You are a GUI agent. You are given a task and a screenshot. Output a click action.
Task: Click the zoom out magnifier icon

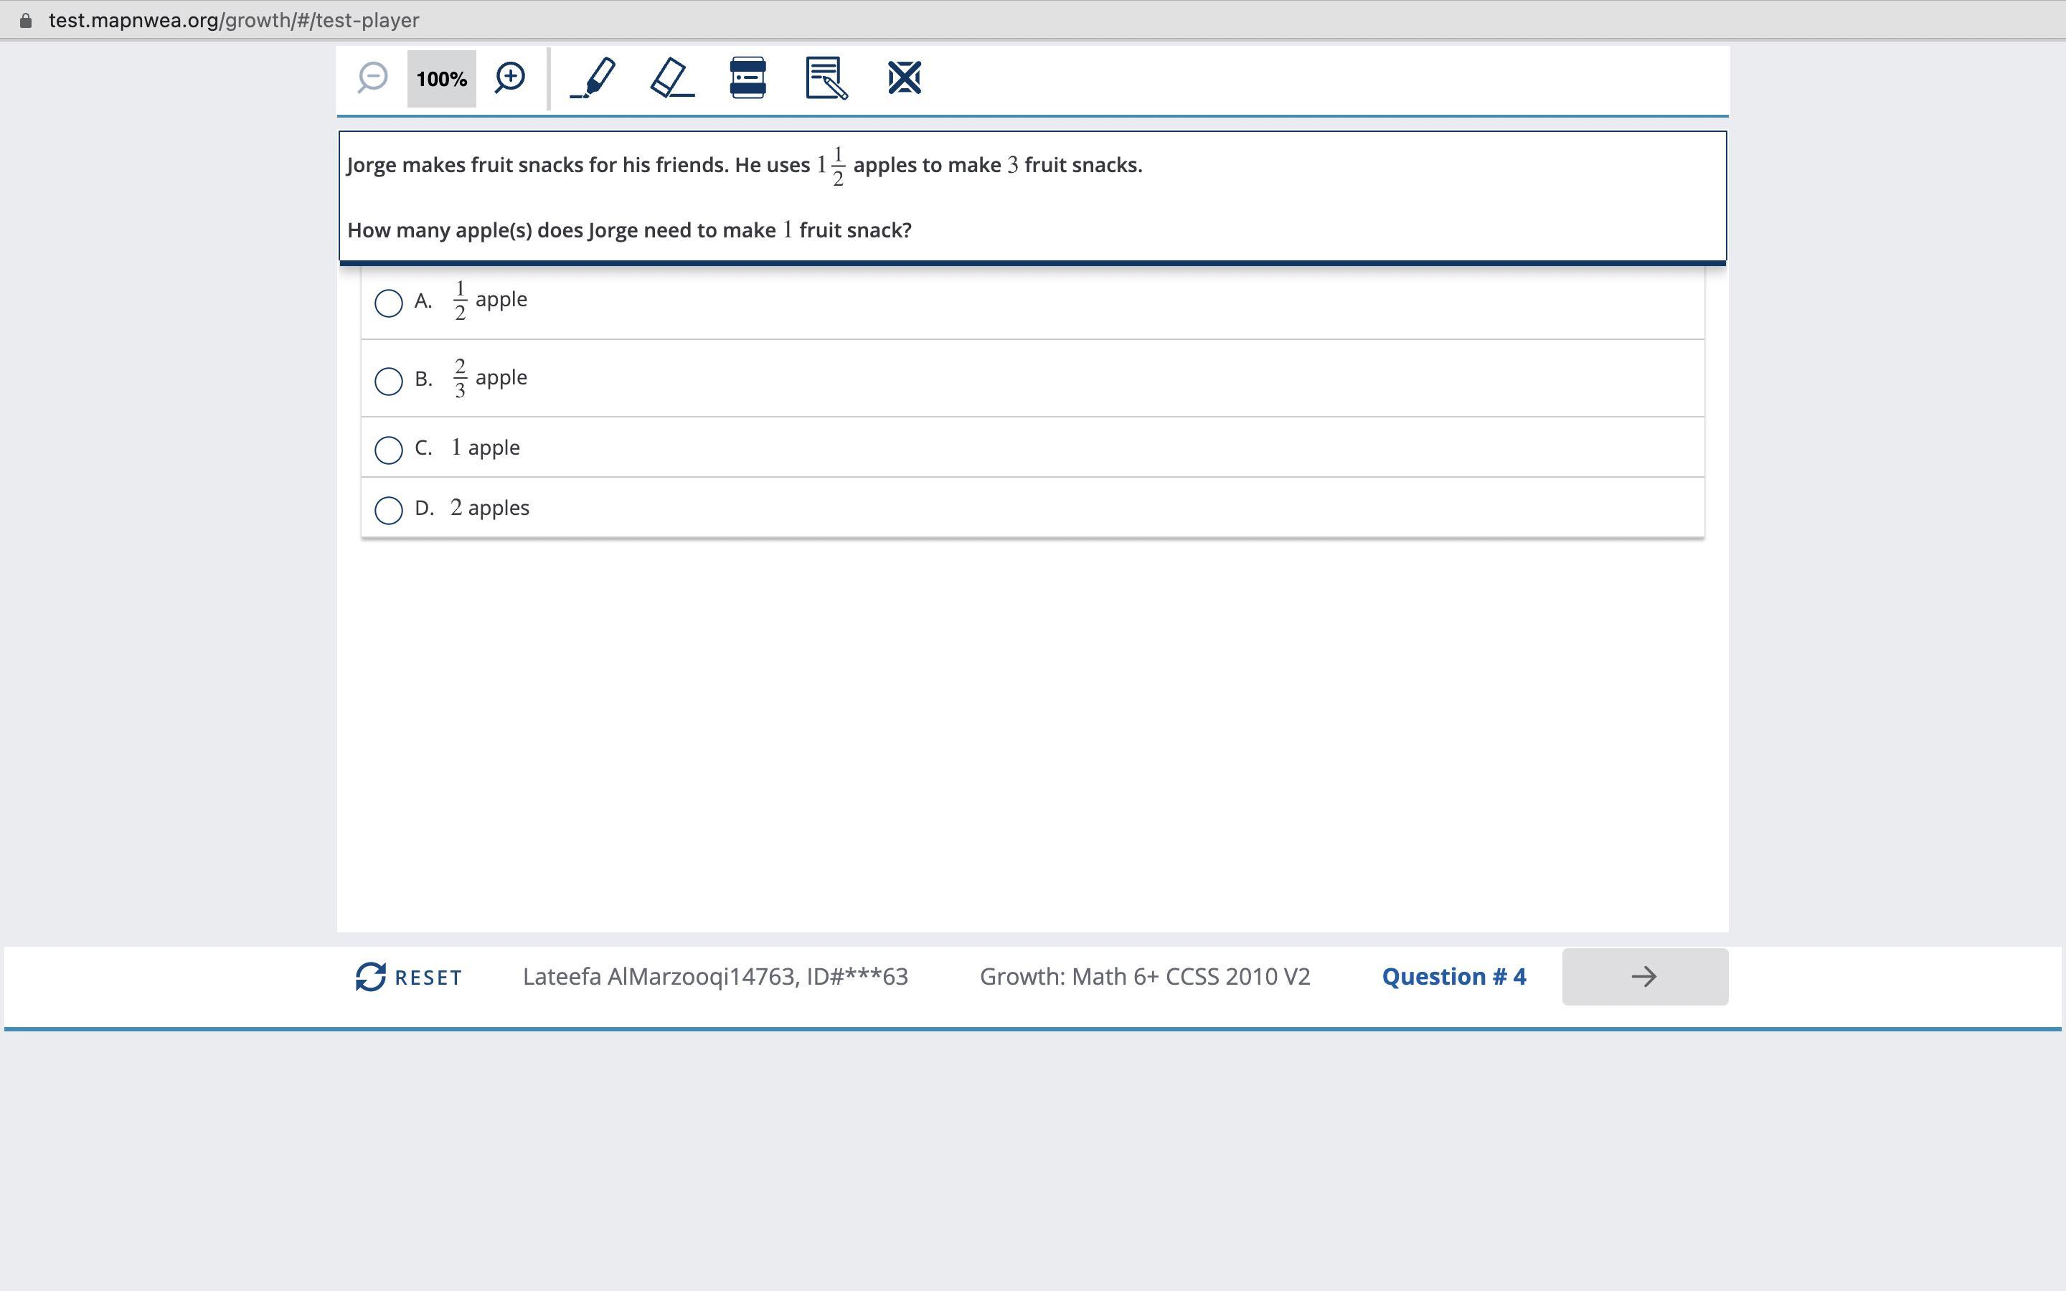point(373,77)
